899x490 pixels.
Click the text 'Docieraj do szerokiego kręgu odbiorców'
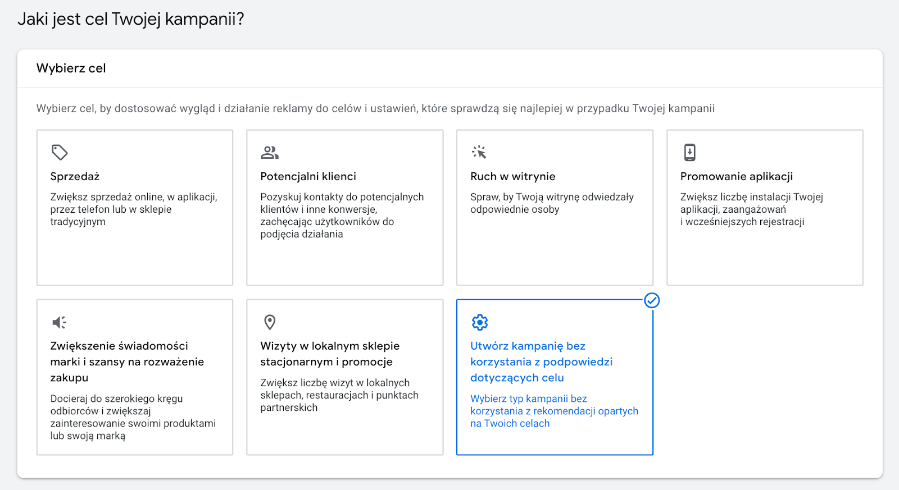click(133, 417)
